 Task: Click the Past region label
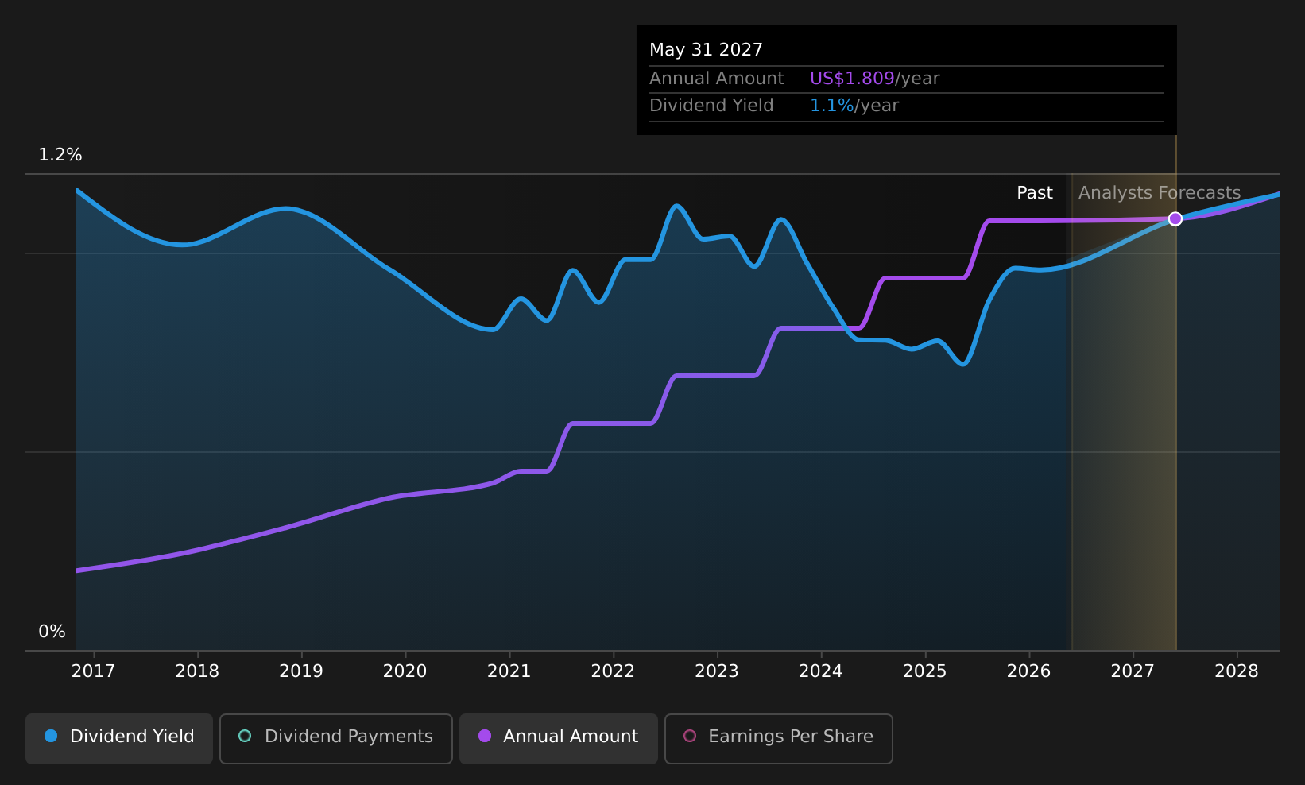(1035, 193)
